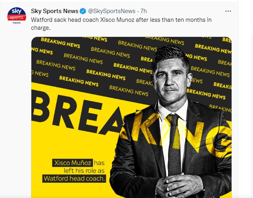Click the 7h tweet timestamp
Screen dimensions: 253x198
tap(143, 11)
